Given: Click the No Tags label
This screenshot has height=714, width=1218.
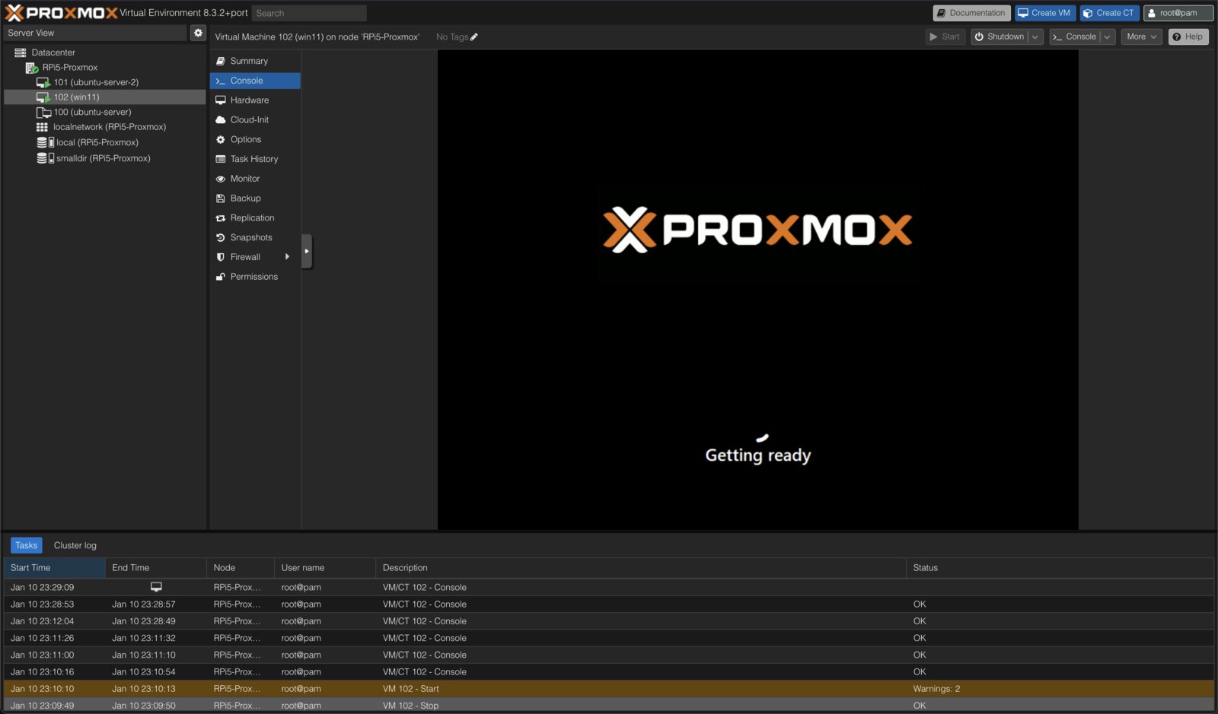Looking at the screenshot, I should [452, 36].
